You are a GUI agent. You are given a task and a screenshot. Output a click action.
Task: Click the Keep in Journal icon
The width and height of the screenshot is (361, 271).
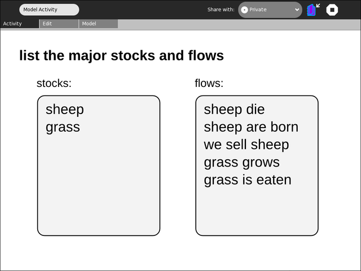point(313,10)
